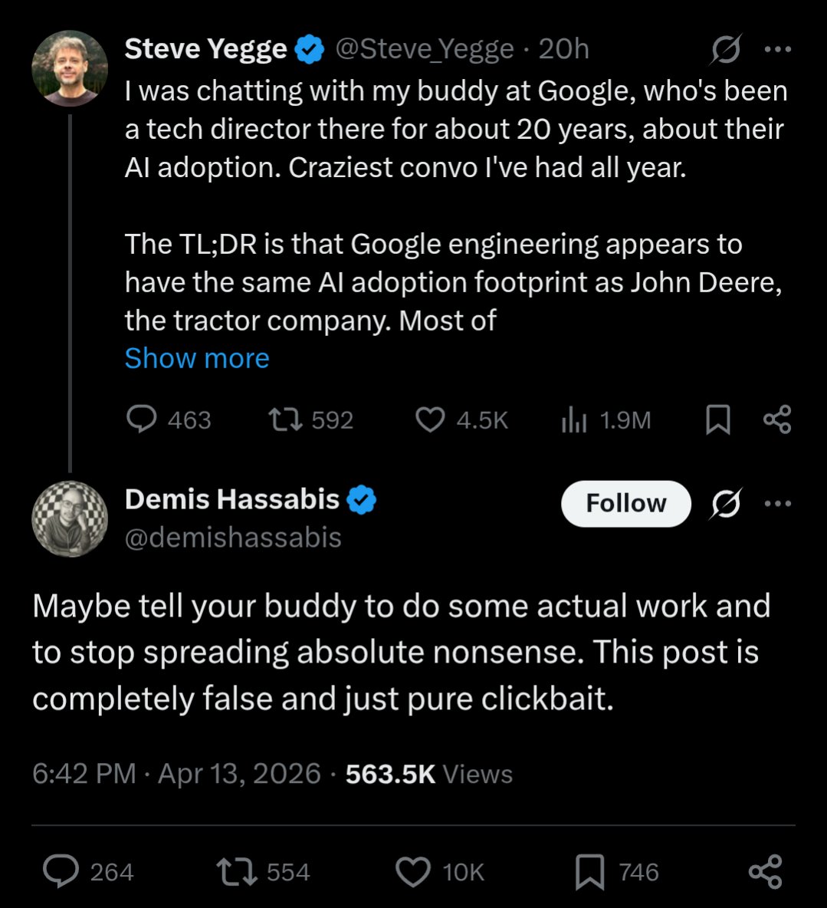Viewport: 827px width, 908px height.
Task: Open Grok icon on Steve Yegge's post
Action: [725, 49]
